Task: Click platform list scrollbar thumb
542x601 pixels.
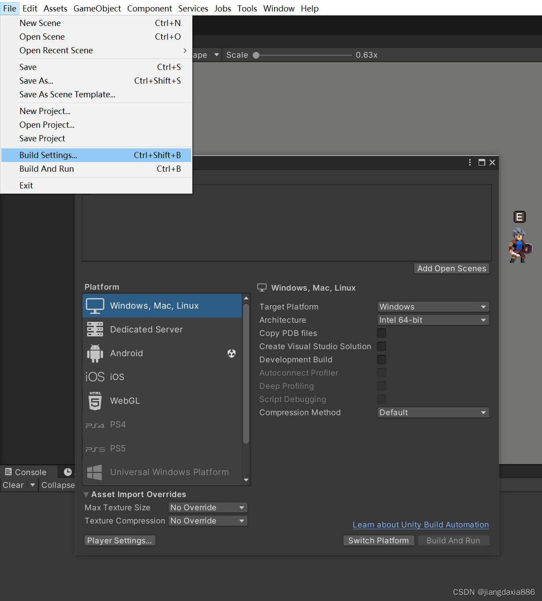Action: click(x=246, y=373)
